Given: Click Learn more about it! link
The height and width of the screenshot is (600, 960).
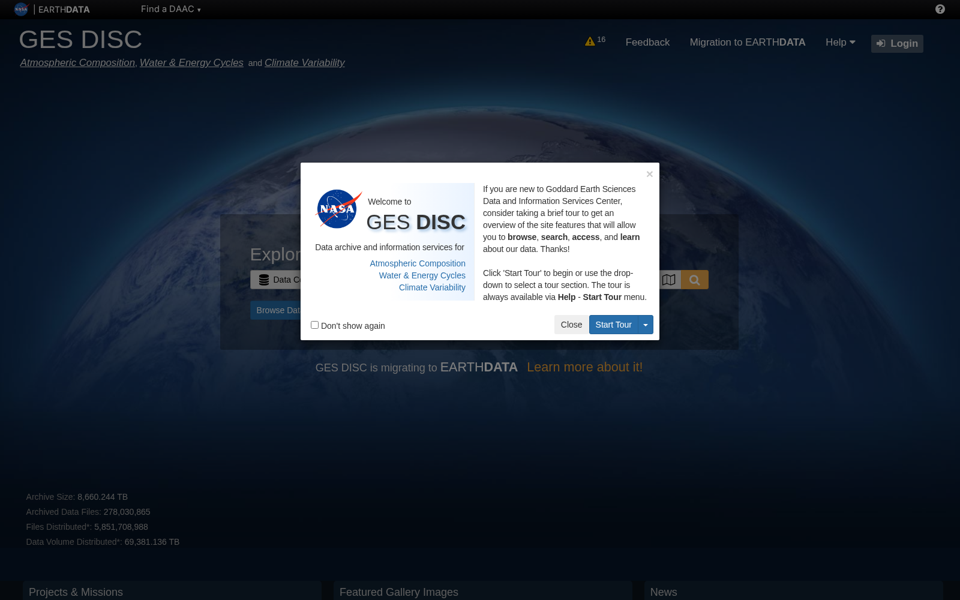Looking at the screenshot, I should pos(584,367).
